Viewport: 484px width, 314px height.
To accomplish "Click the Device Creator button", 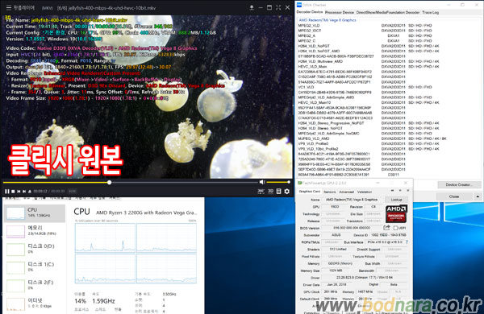I will [459, 184].
